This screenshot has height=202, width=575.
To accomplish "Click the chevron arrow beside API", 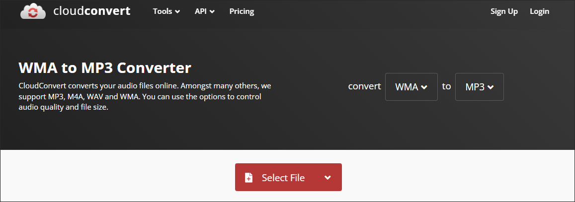I will tap(212, 12).
